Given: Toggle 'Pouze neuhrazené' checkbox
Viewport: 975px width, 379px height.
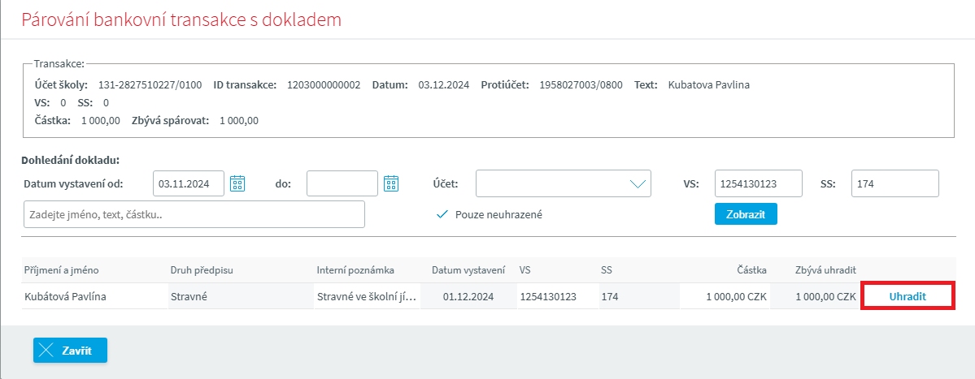Looking at the screenshot, I should point(442,214).
